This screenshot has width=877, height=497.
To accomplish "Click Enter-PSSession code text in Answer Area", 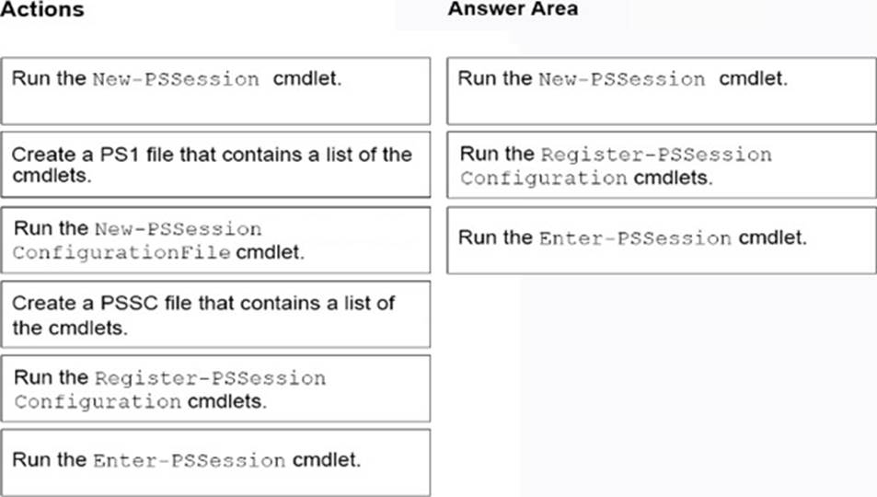I will pyautogui.click(x=635, y=238).
